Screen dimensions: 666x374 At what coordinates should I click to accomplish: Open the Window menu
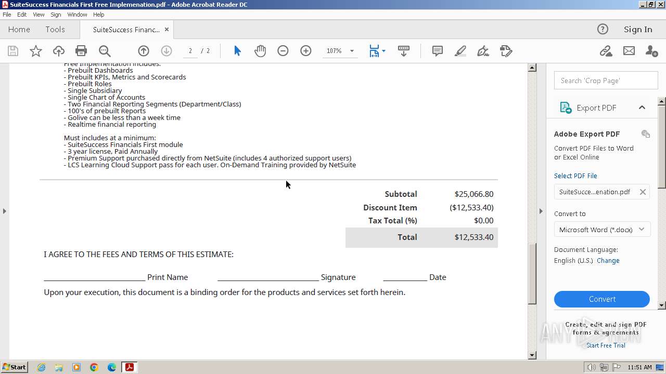(77, 15)
